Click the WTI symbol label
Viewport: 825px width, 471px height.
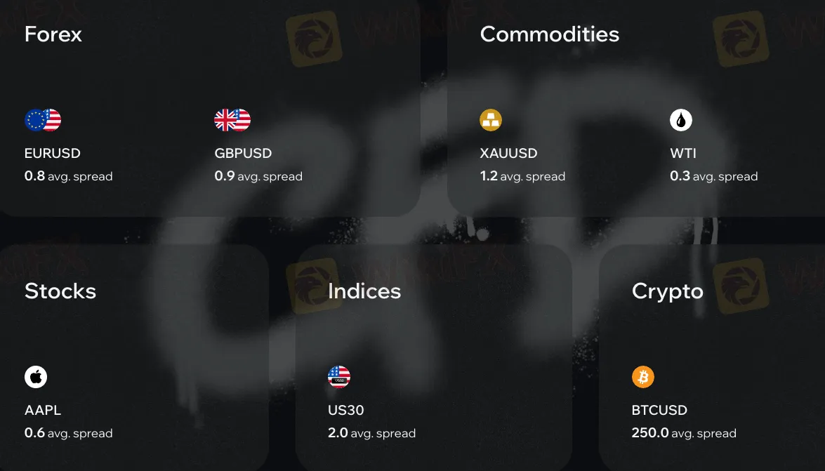[x=683, y=153]
